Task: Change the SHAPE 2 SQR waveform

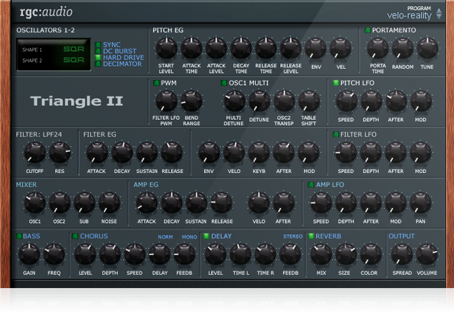Action: (x=73, y=60)
